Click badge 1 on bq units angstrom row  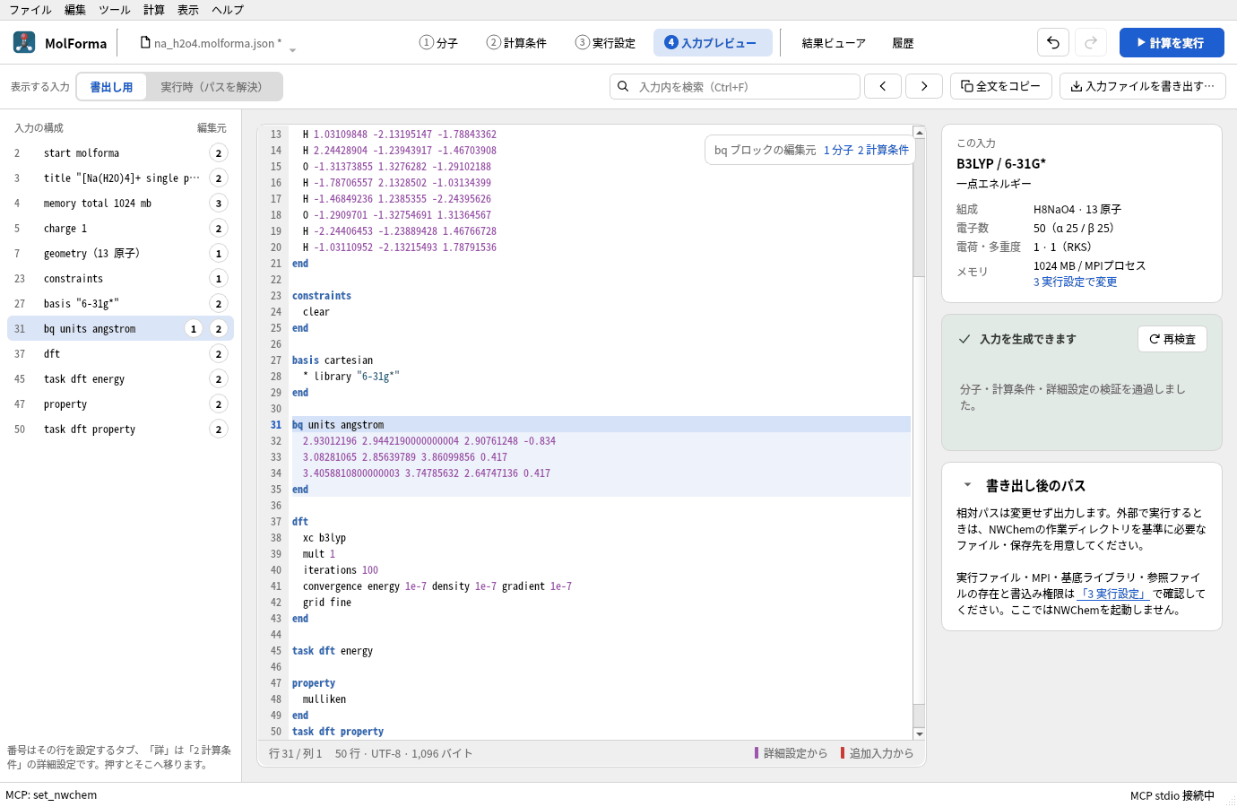[x=193, y=329]
